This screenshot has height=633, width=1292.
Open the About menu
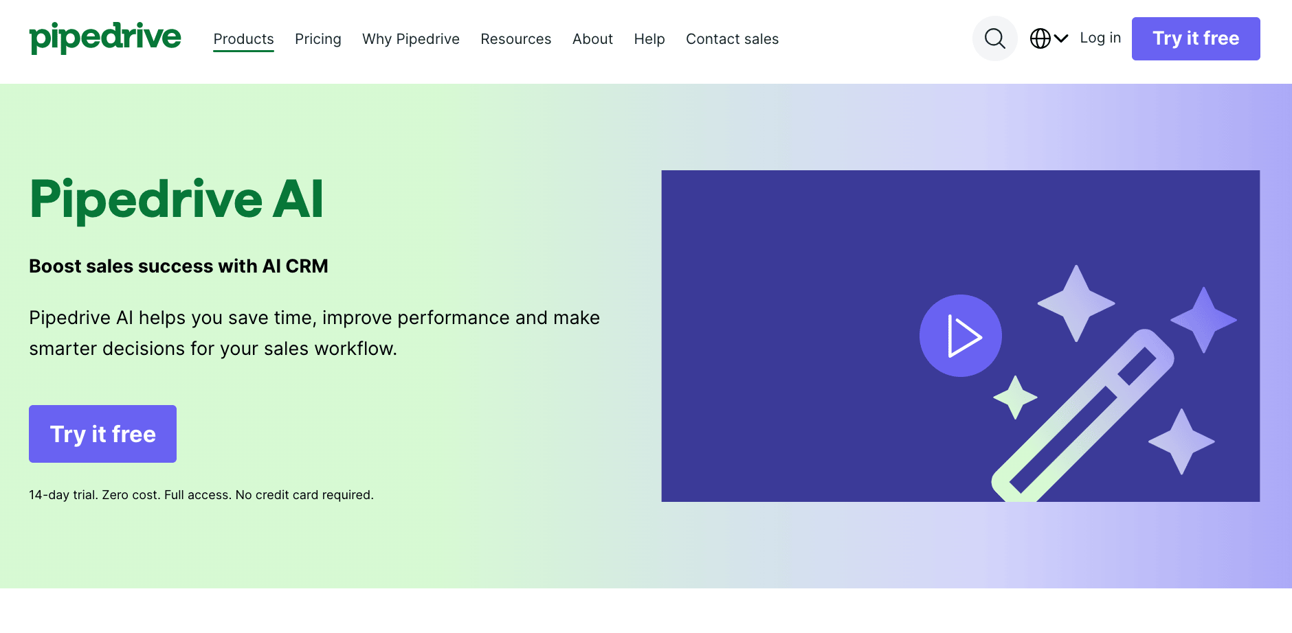[592, 39]
